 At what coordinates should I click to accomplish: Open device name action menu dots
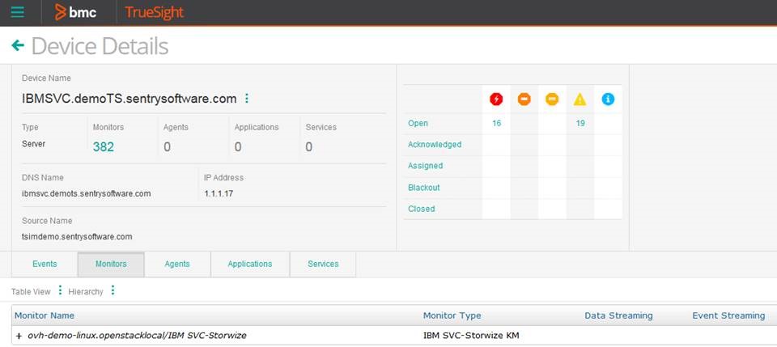247,99
